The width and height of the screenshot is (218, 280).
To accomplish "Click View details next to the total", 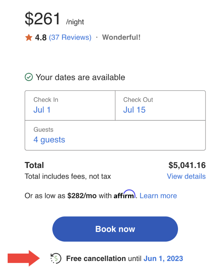I will 186,176.
